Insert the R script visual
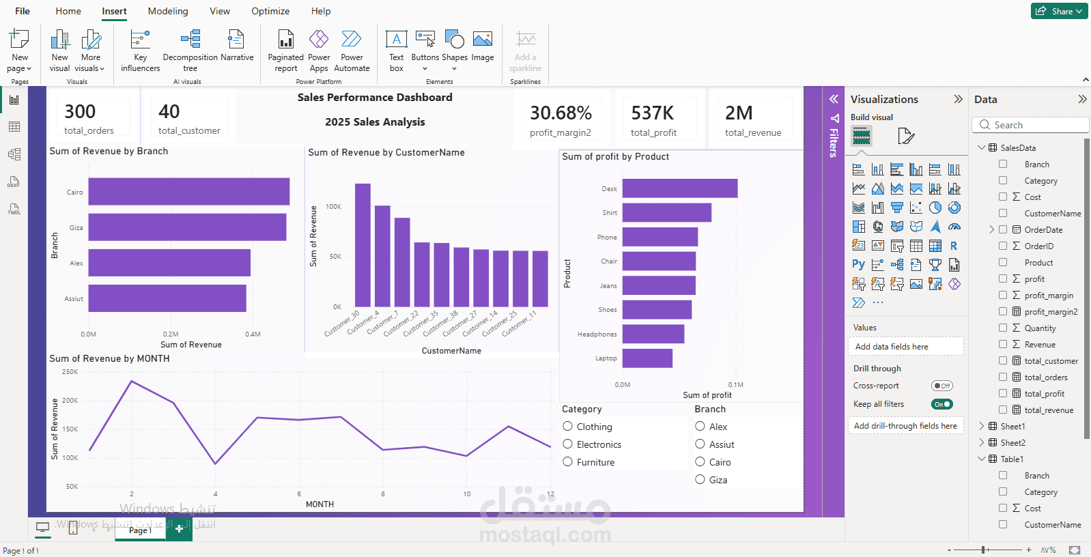 click(954, 246)
